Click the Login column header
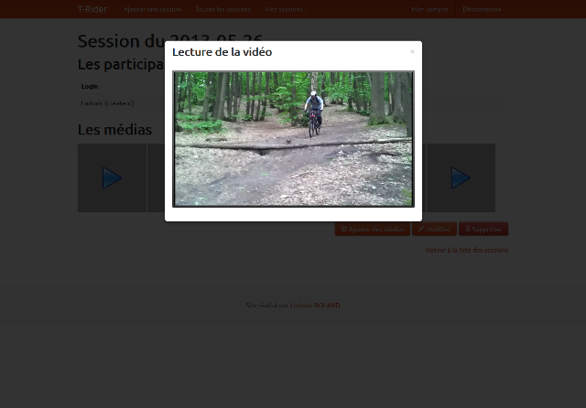Image resolution: width=586 pixels, height=408 pixels. click(x=90, y=86)
